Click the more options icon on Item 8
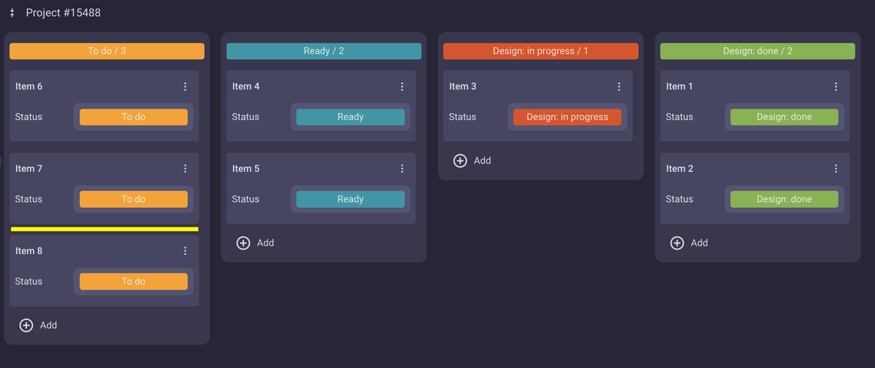Screen dimensions: 875x368 (185, 251)
